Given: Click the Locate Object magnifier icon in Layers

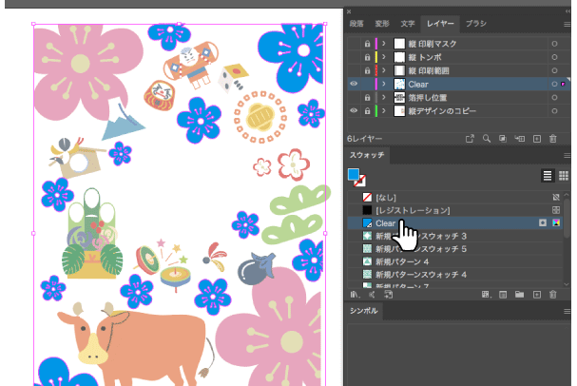Looking at the screenshot, I should pyautogui.click(x=487, y=139).
